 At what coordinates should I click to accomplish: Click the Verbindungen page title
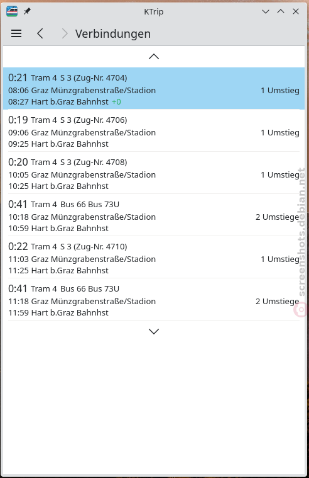(113, 34)
